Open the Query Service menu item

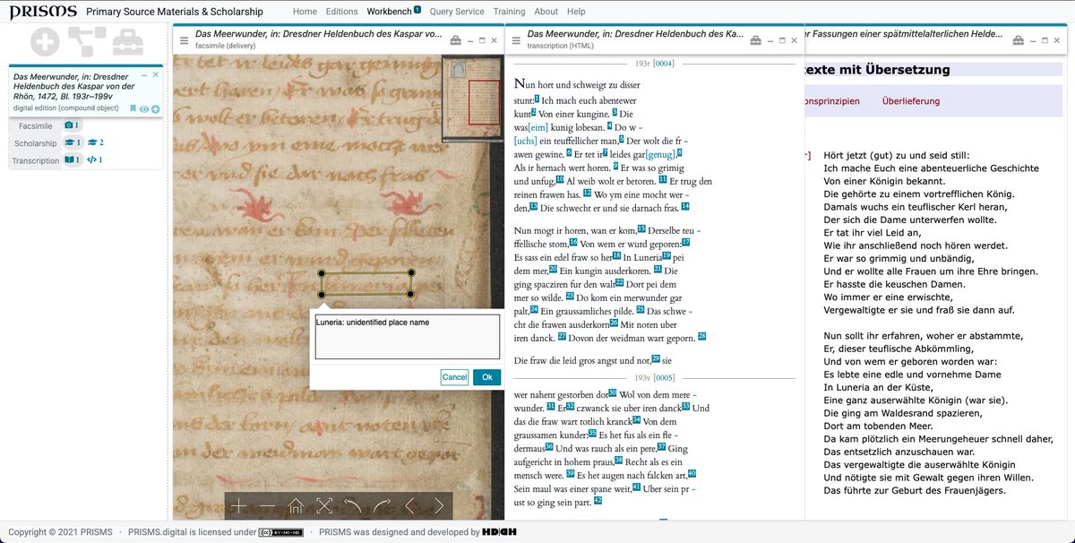[x=457, y=12]
